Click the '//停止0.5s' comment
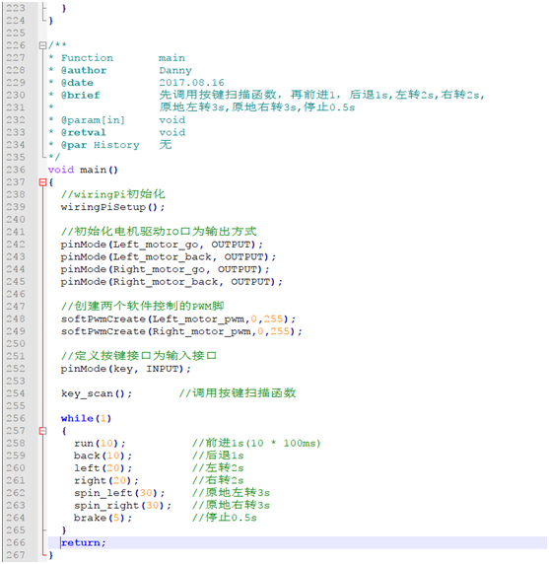 [x=225, y=518]
